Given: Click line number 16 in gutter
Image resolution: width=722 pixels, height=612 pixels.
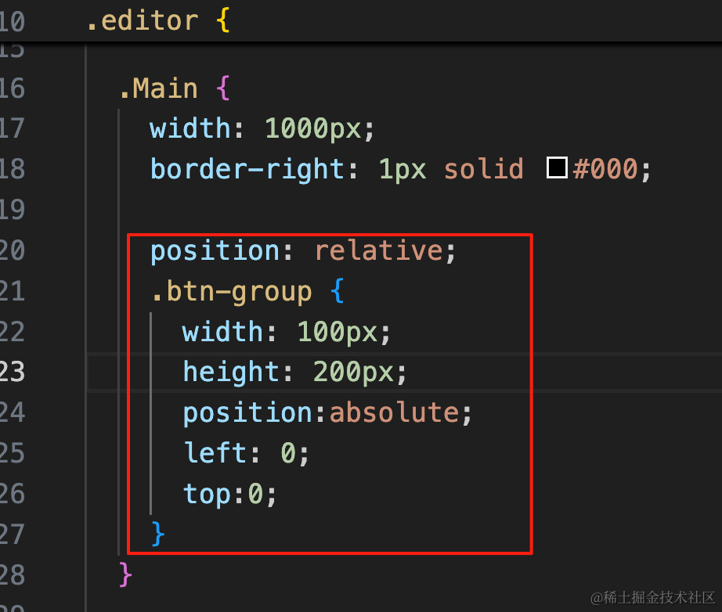Looking at the screenshot, I should point(12,88).
